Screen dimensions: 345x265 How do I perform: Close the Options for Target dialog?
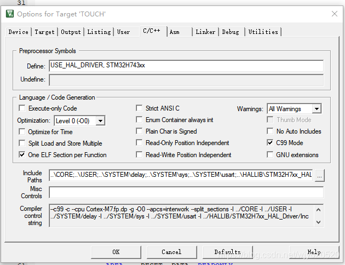[x=335, y=14]
